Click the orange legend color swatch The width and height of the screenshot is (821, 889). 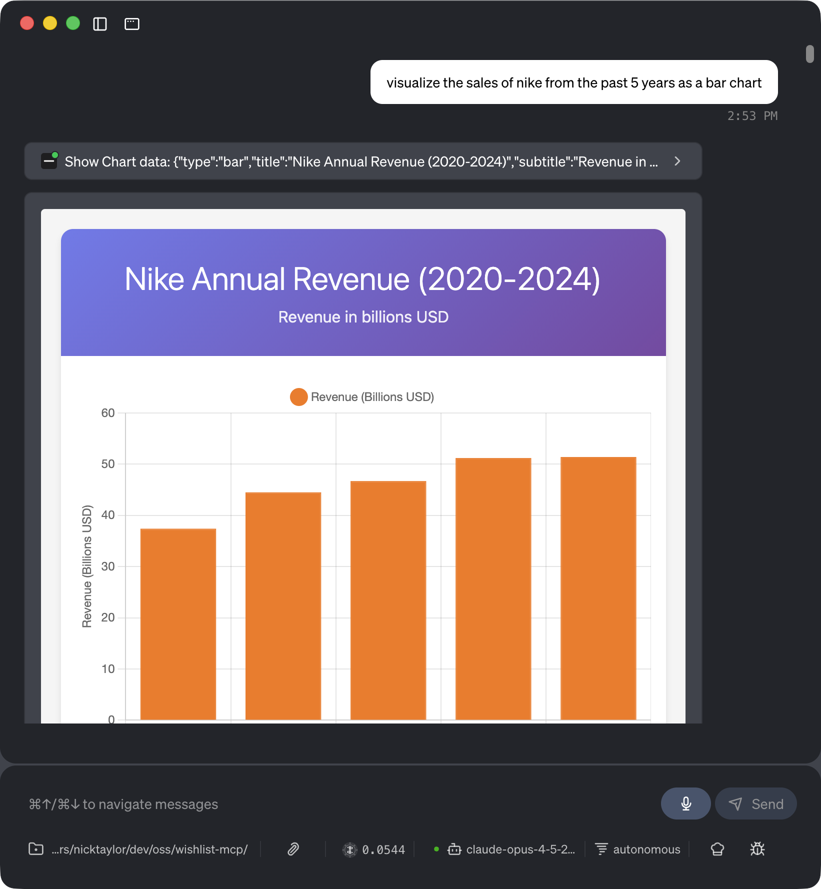(x=298, y=396)
